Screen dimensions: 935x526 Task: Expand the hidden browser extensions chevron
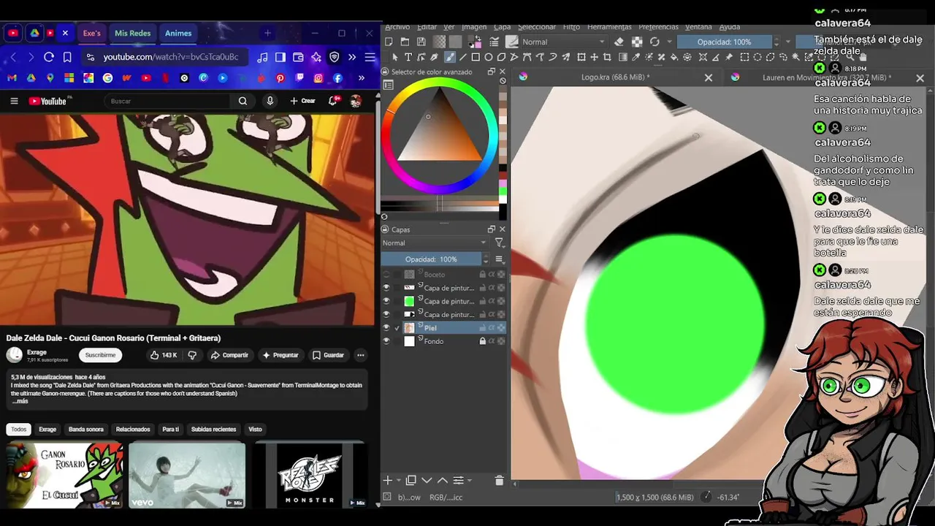pyautogui.click(x=352, y=57)
